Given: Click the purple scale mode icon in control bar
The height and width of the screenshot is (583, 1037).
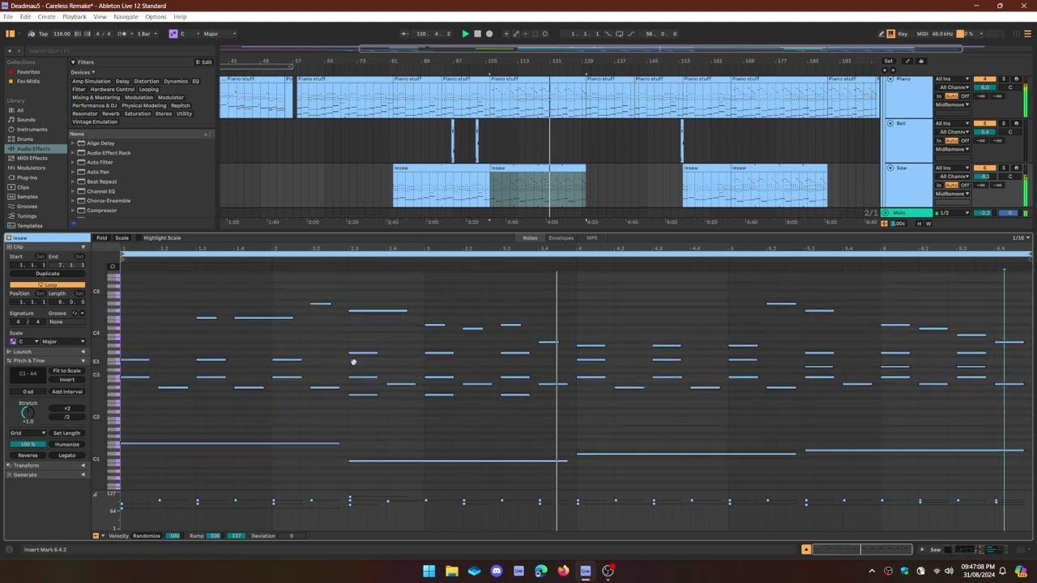Looking at the screenshot, I should (173, 34).
